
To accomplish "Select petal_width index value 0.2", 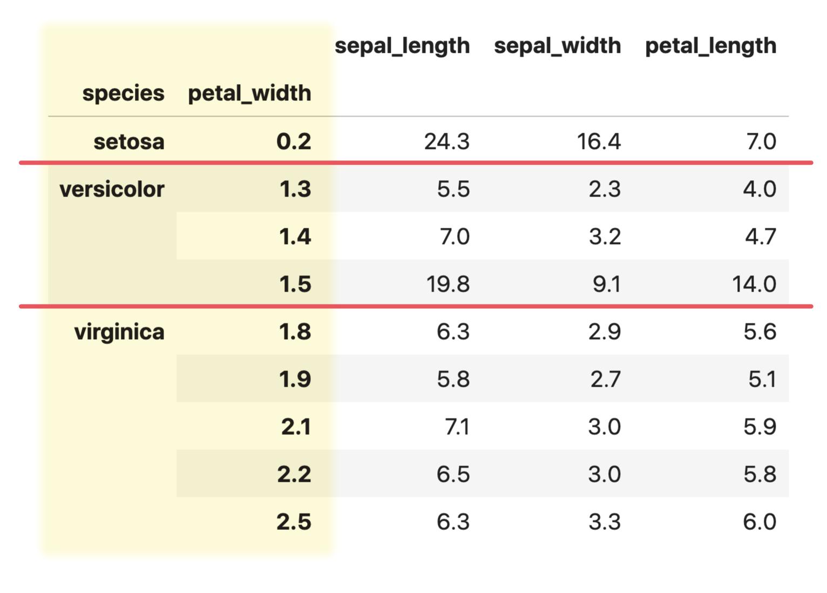I will click(x=294, y=141).
